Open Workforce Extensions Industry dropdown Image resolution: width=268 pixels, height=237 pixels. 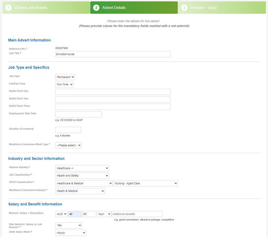coord(80,191)
